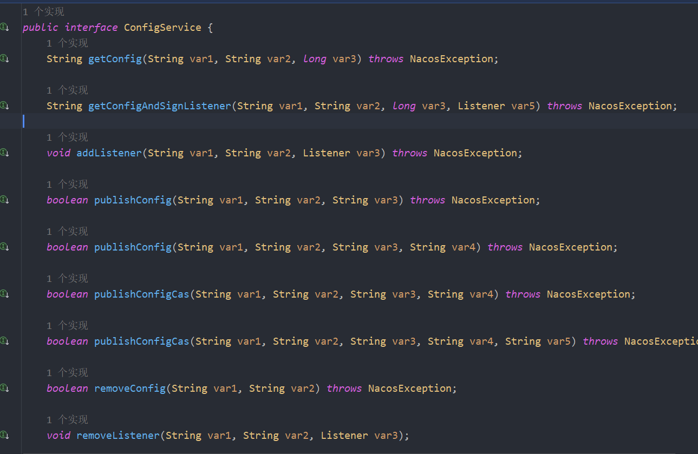Click 'long' keyword in getConfig signature
The image size is (698, 454).
pyautogui.click(x=315, y=59)
